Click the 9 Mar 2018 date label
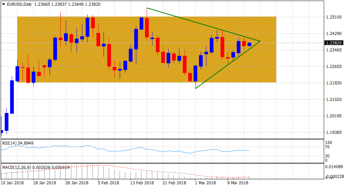The height and width of the screenshot is (187, 344). 238,183
